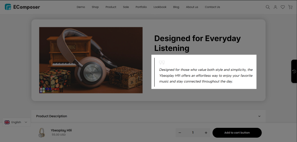Click the italic blockquote text about Ybeoplay H9i

pyautogui.click(x=206, y=75)
